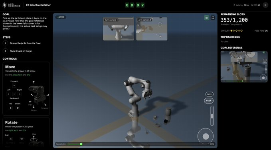Close the task with the X button
The image size is (271, 150).
[265, 5]
